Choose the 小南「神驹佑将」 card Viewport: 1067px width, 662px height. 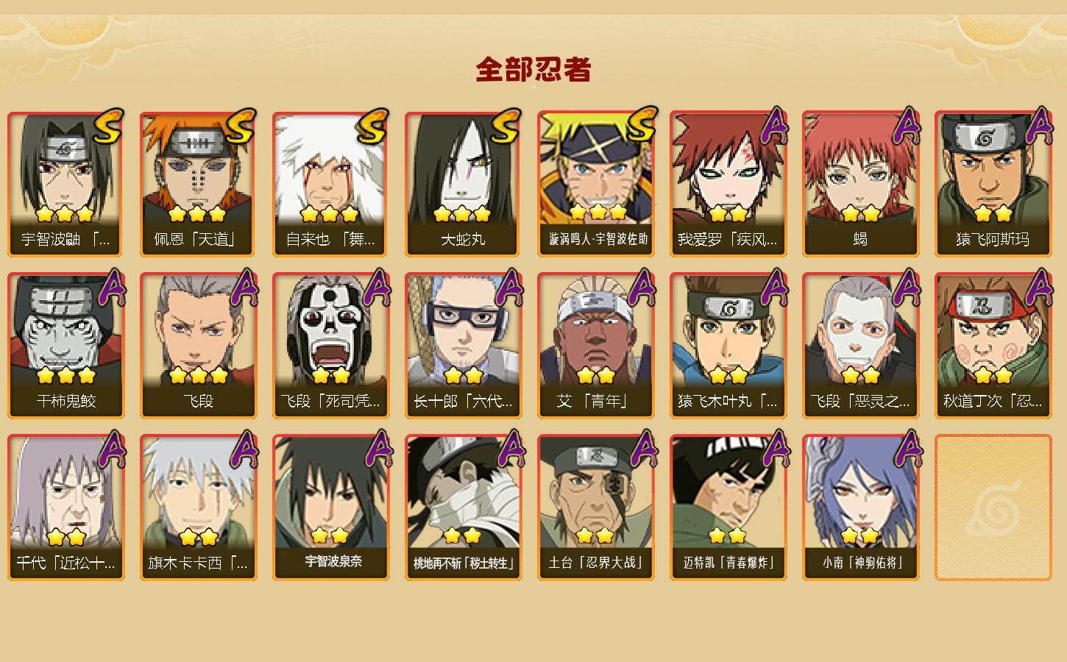click(860, 508)
